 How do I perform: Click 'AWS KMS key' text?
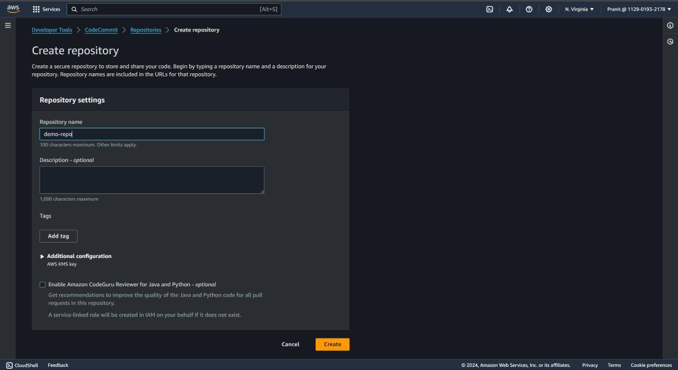tap(62, 264)
